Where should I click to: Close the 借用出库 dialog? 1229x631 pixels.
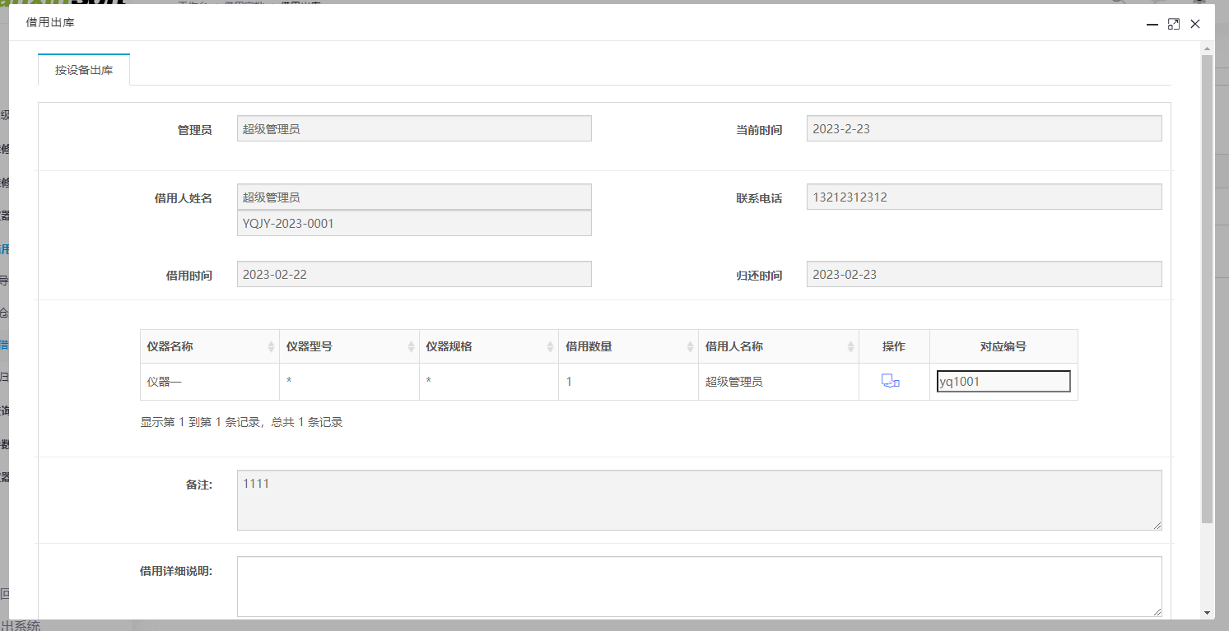point(1195,25)
